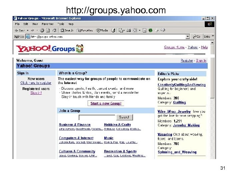240x180 pixels.
Task: Click the Sign In link at top right
Action: 201,60
